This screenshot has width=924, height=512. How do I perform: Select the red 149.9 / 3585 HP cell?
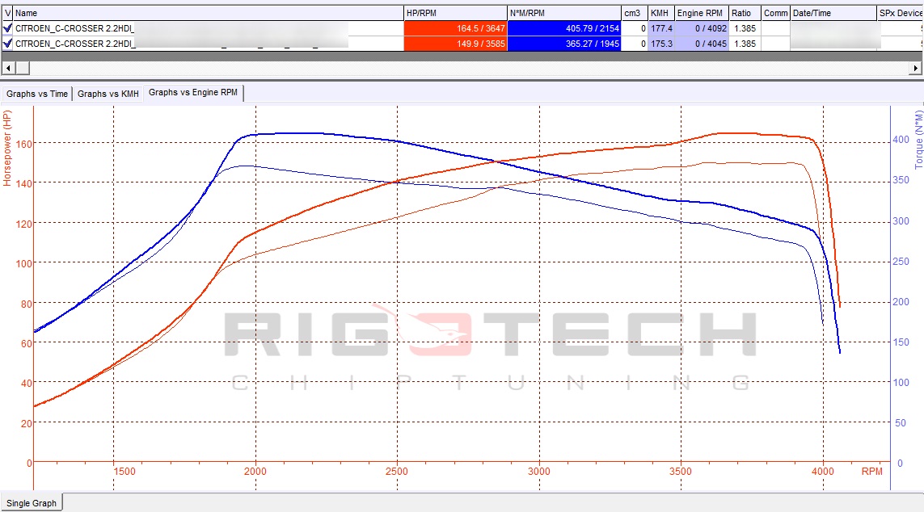[455, 44]
